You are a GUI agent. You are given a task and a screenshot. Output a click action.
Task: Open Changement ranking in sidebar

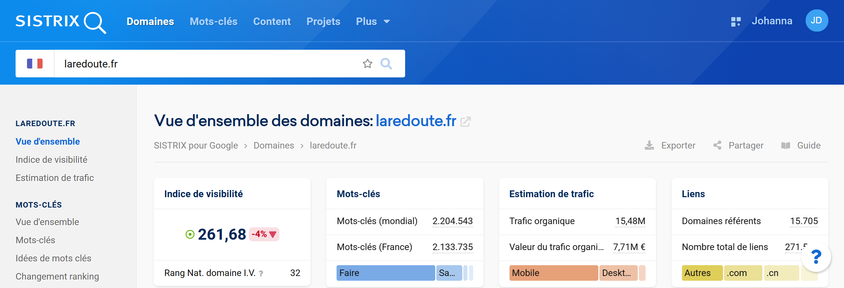tap(57, 277)
